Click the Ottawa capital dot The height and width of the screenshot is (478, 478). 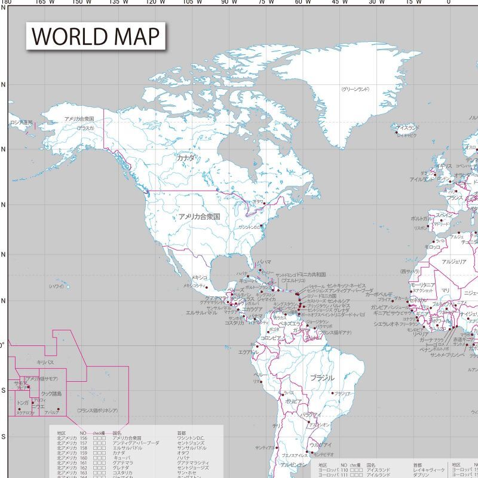coord(264,203)
